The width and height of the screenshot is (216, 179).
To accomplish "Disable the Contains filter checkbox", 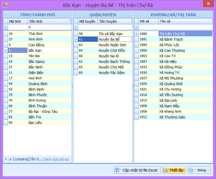I will tap(10, 159).
